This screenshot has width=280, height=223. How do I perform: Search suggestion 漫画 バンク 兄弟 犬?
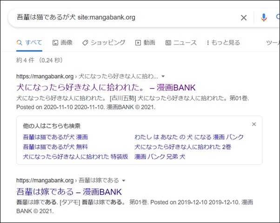click(160, 157)
